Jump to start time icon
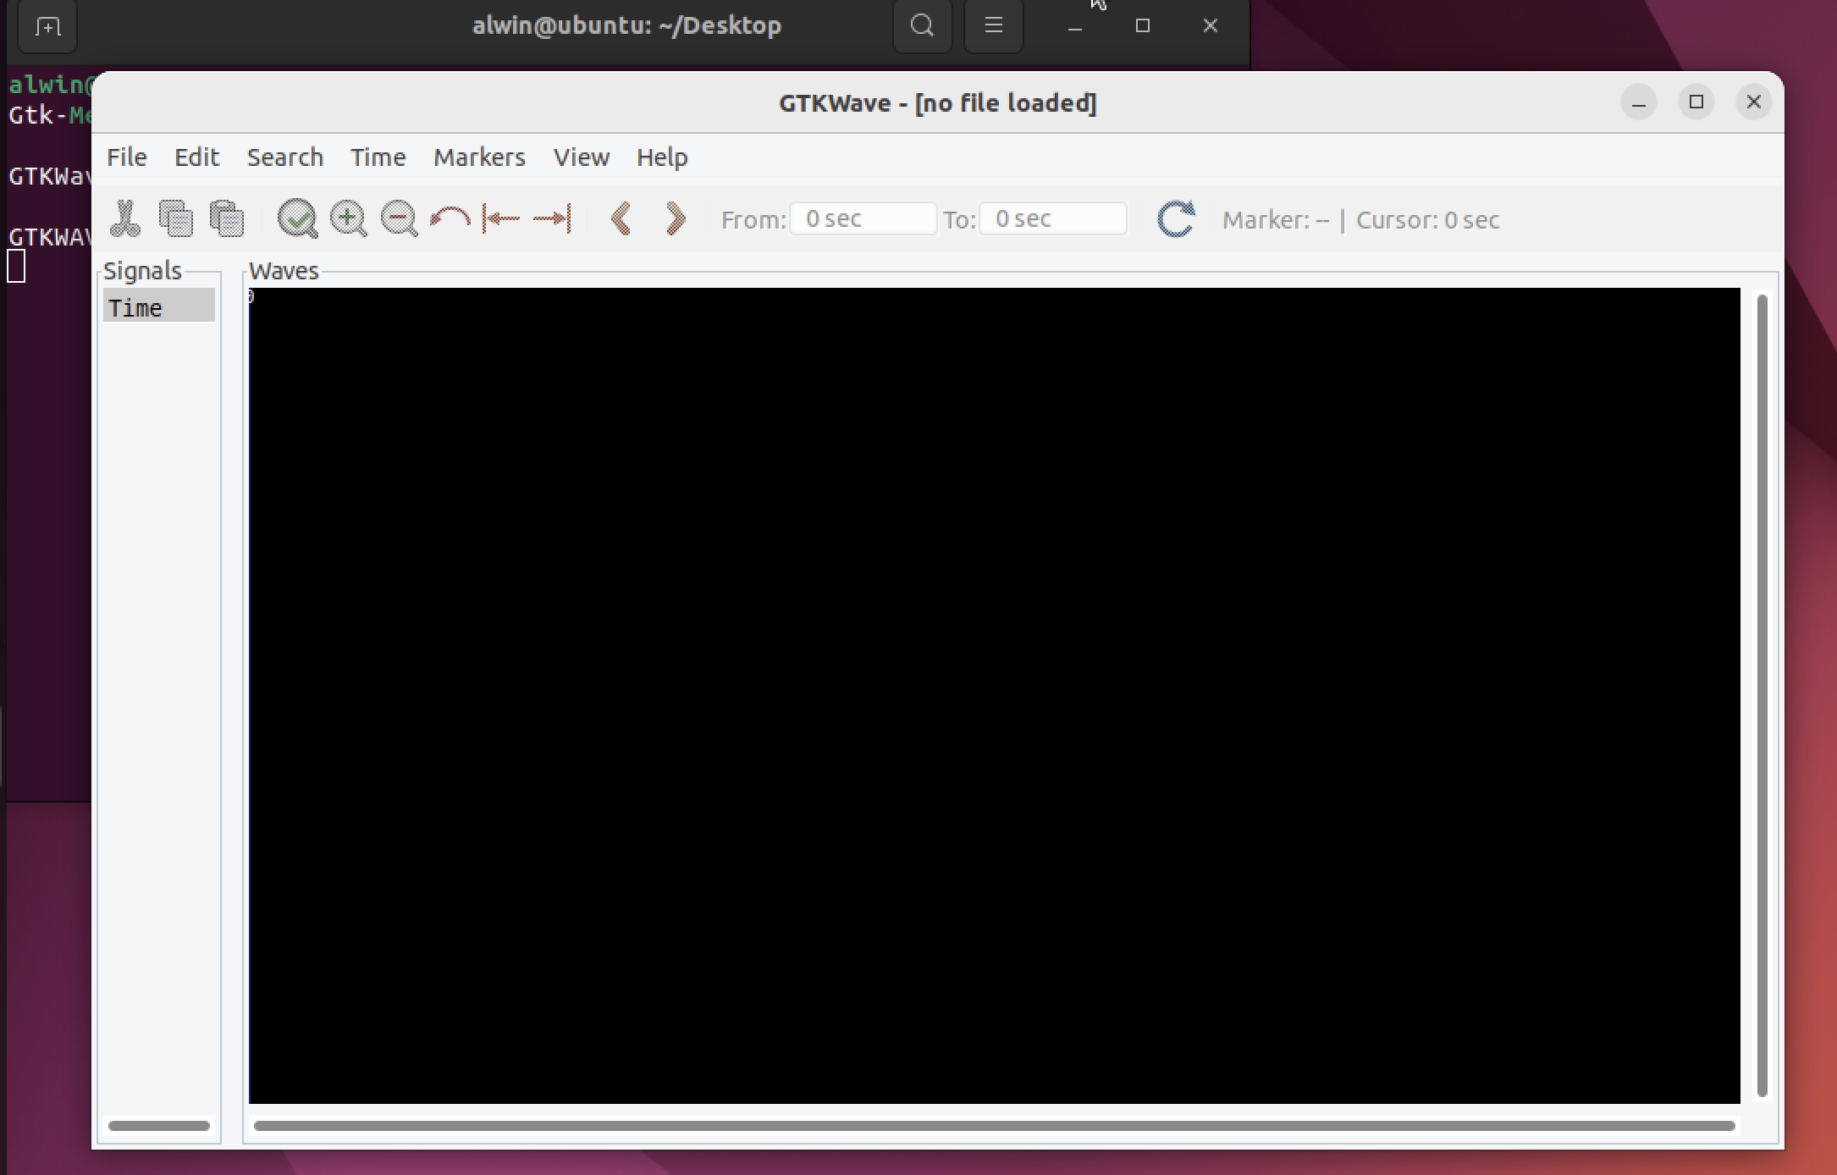The width and height of the screenshot is (1837, 1175). coord(501,218)
